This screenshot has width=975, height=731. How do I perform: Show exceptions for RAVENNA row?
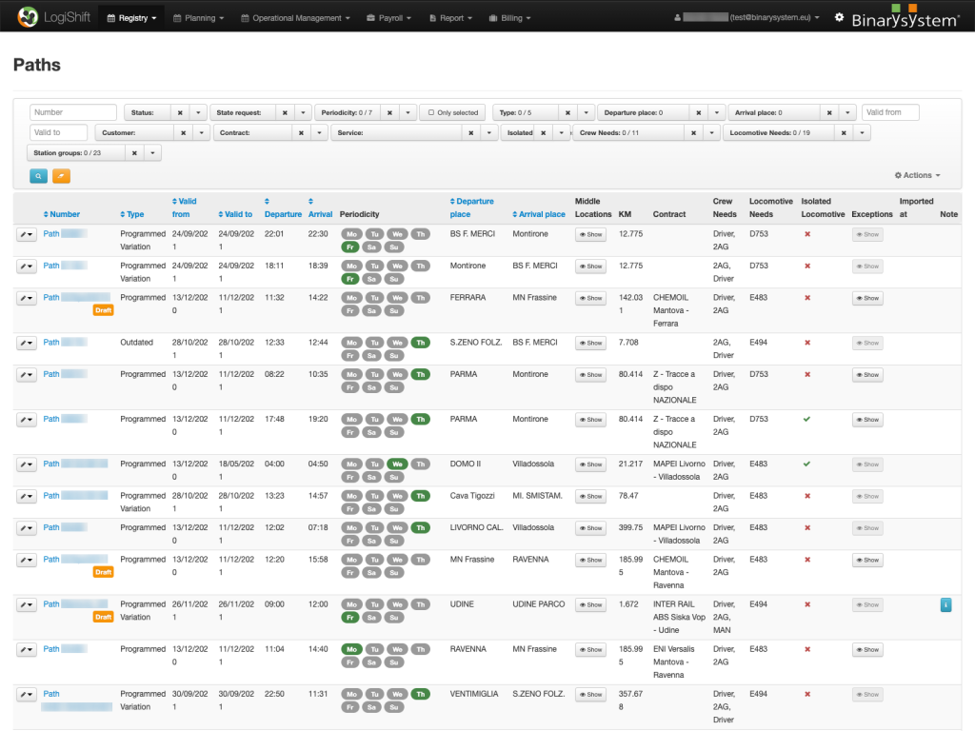point(867,649)
